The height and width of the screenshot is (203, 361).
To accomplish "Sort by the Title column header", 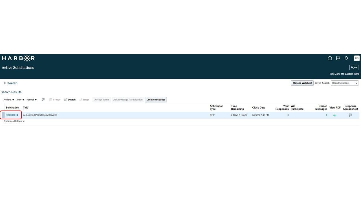I will point(25,107).
